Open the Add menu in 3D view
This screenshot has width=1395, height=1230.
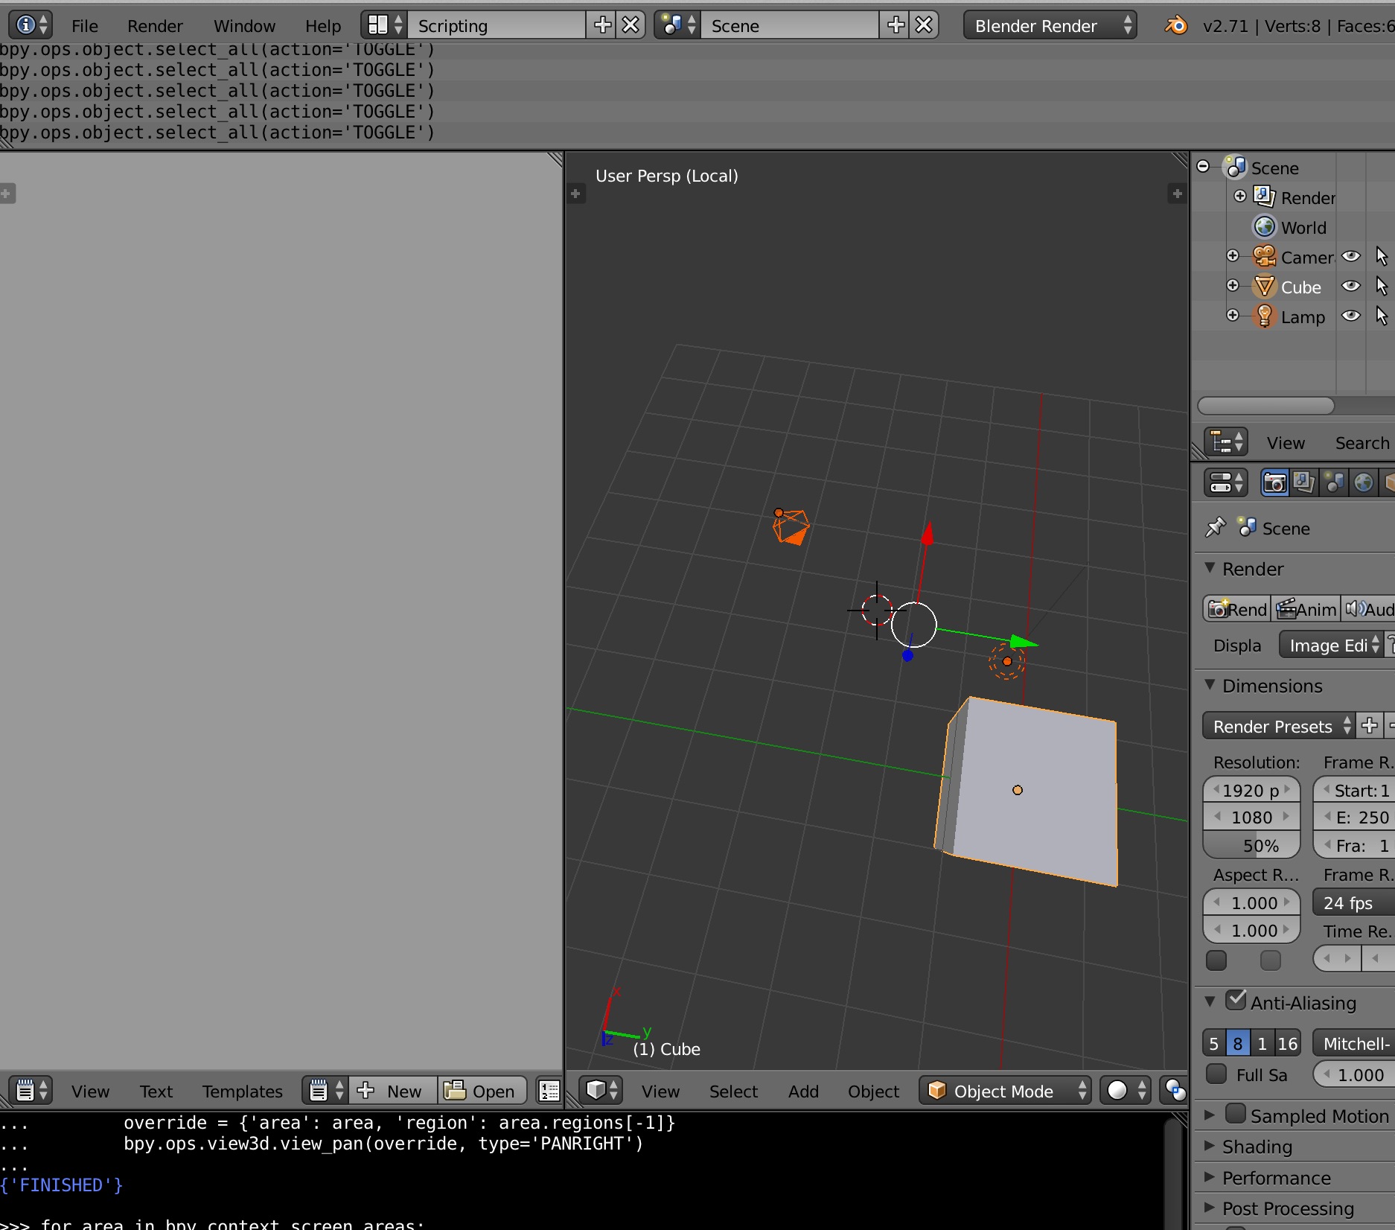[803, 1092]
